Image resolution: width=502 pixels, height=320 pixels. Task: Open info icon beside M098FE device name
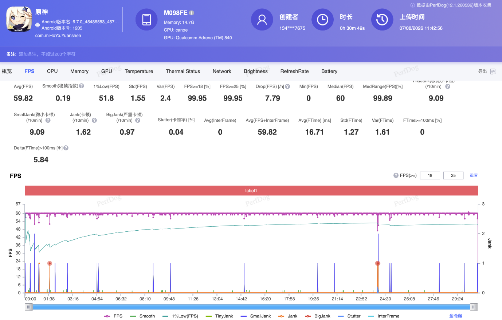[192, 13]
